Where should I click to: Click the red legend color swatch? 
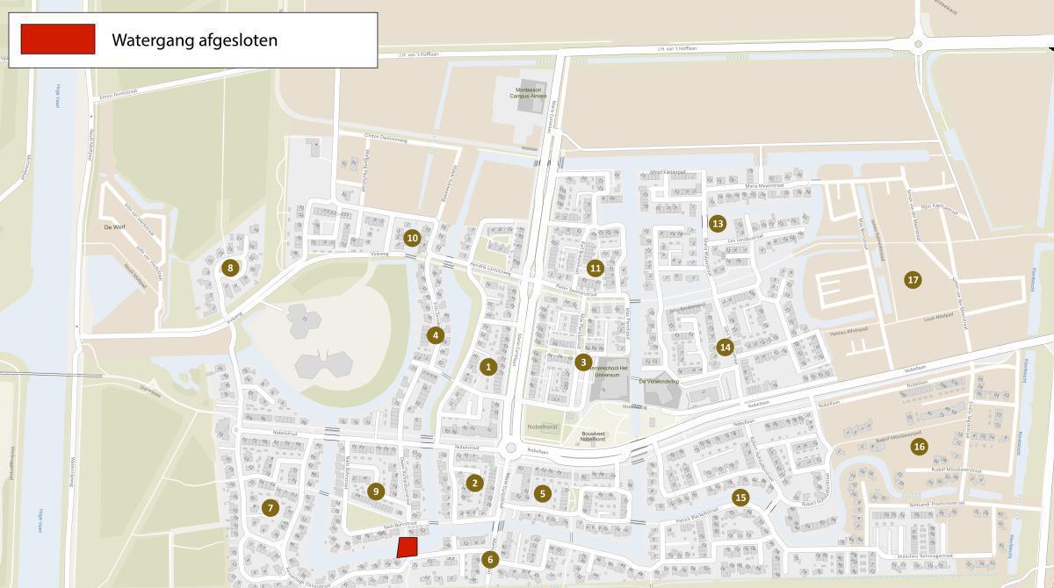point(58,39)
